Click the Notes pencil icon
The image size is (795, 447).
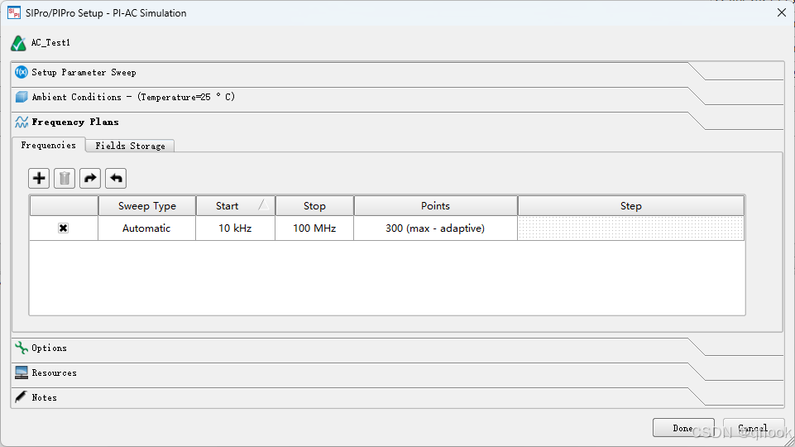[x=21, y=397]
